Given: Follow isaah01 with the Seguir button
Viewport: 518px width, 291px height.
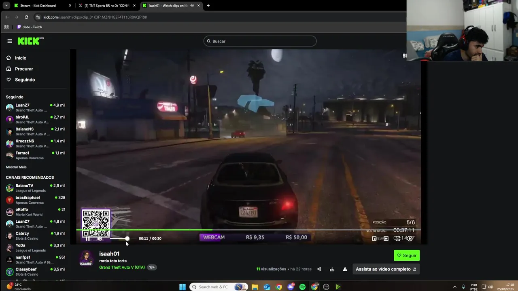Looking at the screenshot, I should pos(407,255).
